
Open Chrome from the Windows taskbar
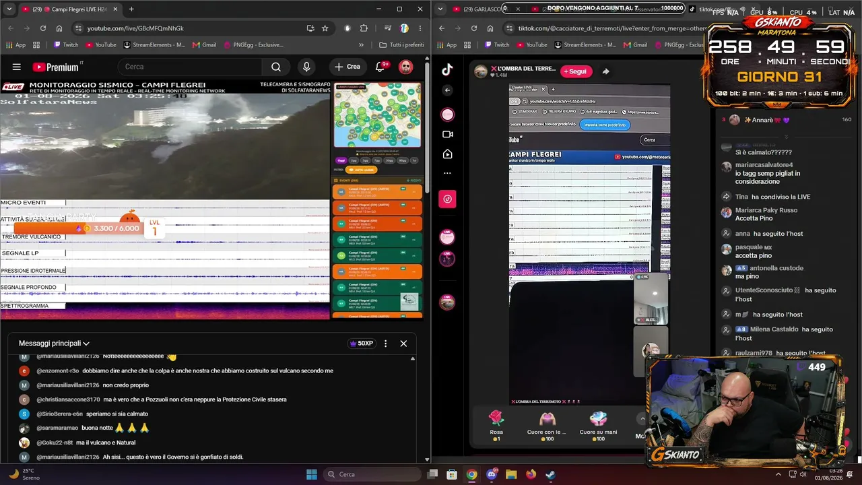pos(472,474)
